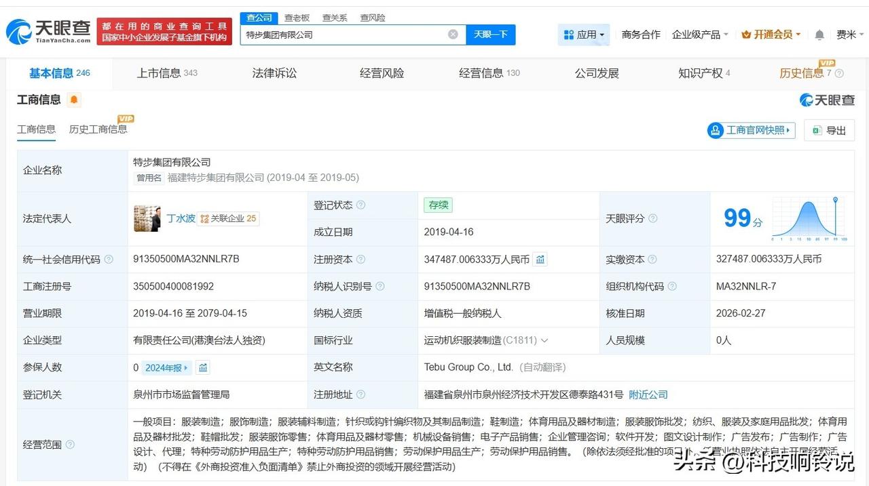Screen dimensions: 869x486
Task: Open the 知识产权 tab
Action: [x=704, y=73]
